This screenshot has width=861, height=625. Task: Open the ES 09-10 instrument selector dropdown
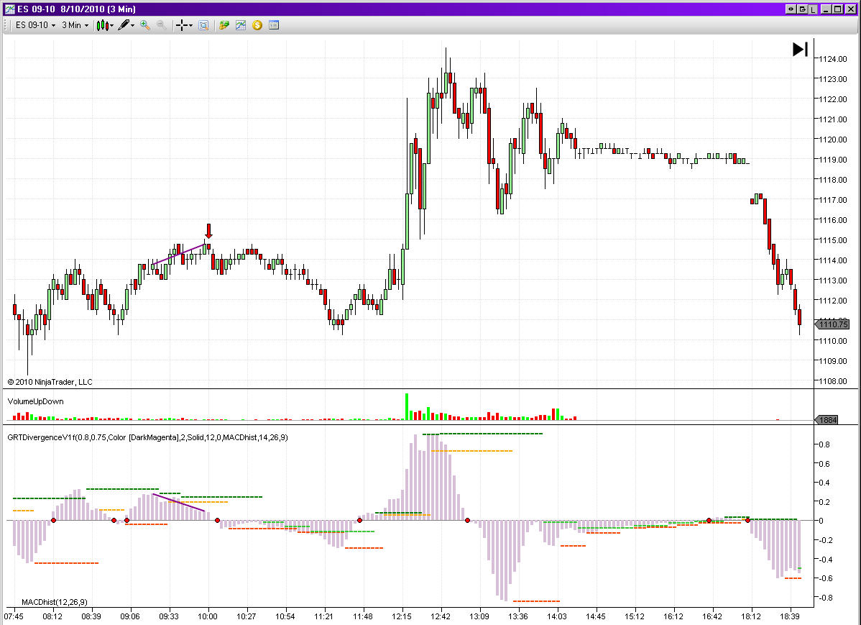35,25
